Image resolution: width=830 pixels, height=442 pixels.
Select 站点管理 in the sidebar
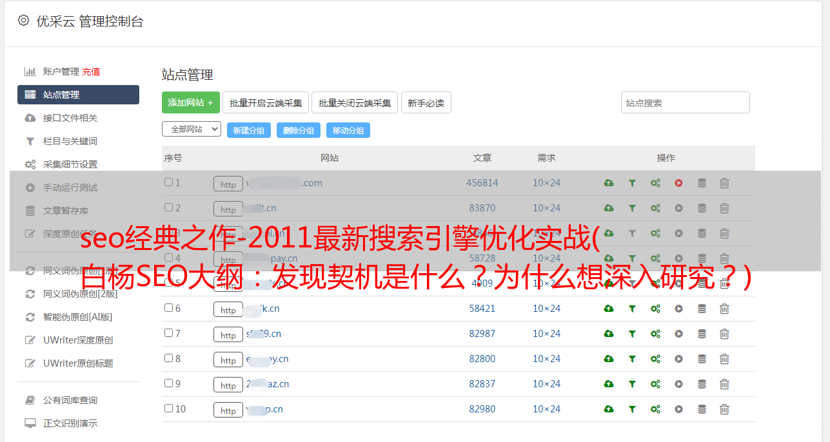click(78, 95)
